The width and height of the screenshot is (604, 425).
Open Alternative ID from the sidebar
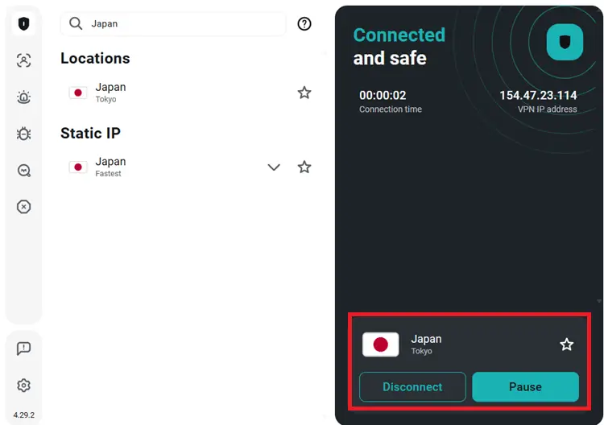point(23,60)
